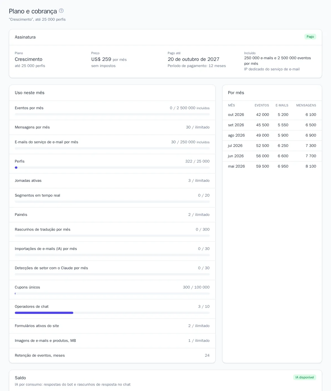Click Imagens de e-mails e produtos, MB
331x391 pixels.
[x=45, y=341]
